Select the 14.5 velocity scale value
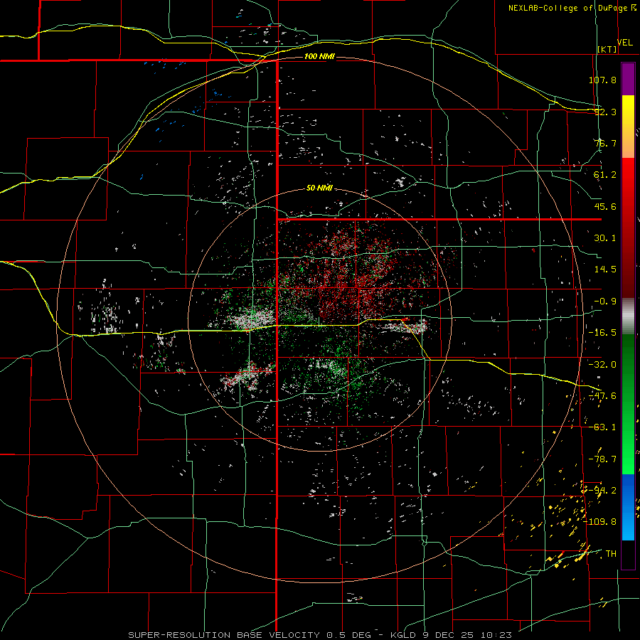This screenshot has height=640, width=640. [x=605, y=270]
